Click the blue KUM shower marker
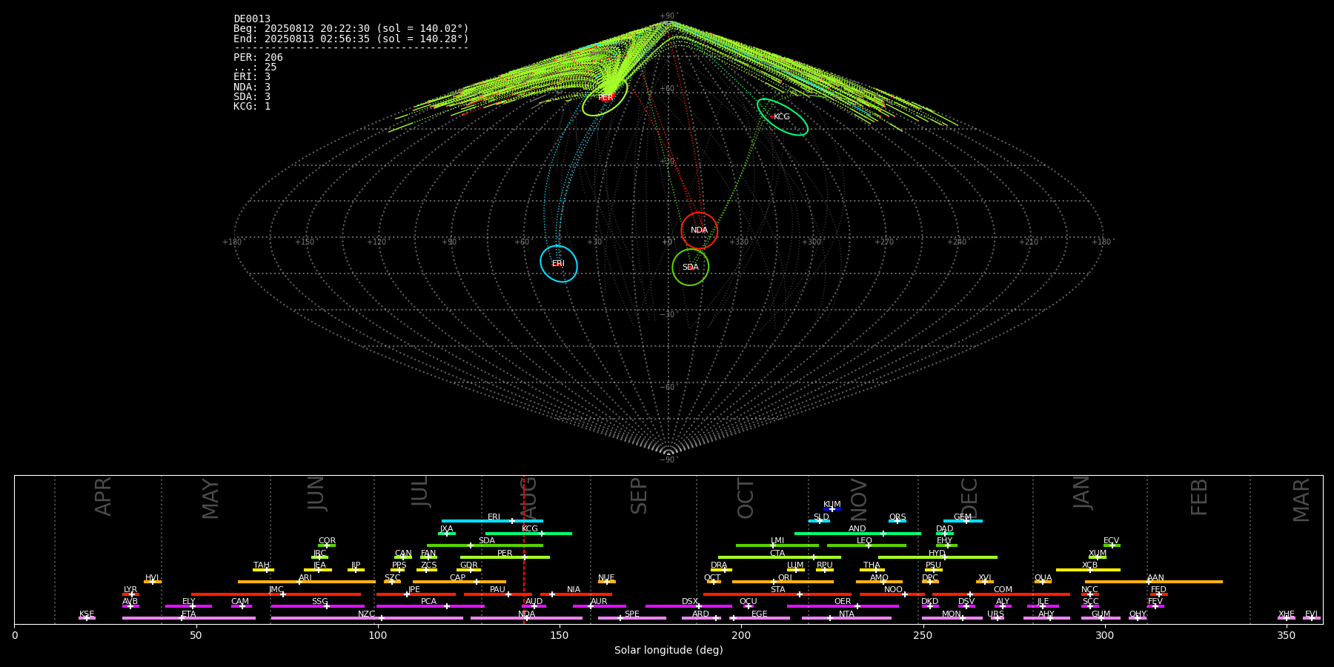Screen dimensions: 1334x667 (832, 508)
